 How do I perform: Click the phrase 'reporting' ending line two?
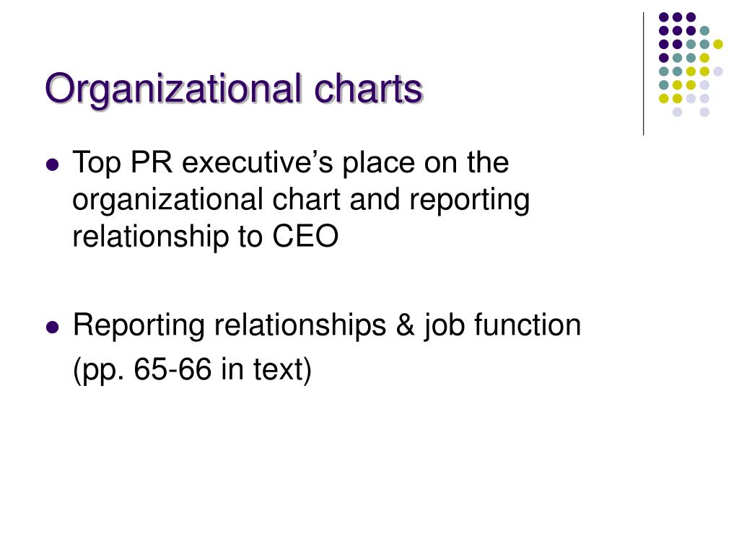(469, 201)
